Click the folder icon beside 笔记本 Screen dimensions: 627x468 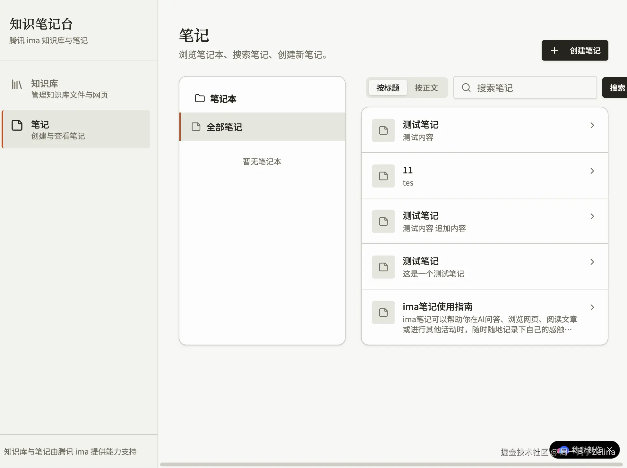(x=200, y=98)
